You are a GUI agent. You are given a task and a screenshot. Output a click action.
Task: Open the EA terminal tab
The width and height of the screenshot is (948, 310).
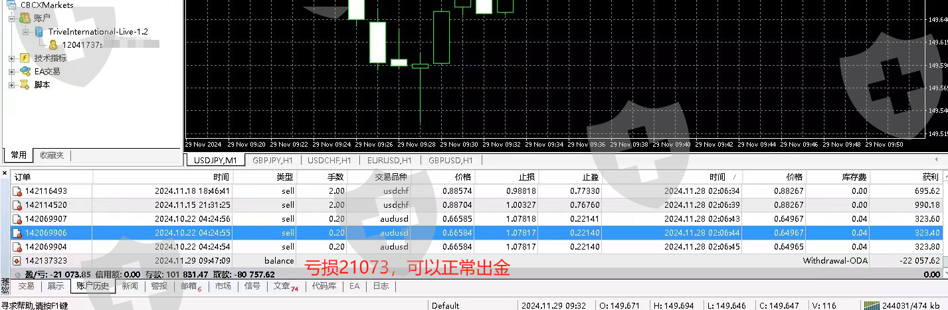pyautogui.click(x=355, y=286)
